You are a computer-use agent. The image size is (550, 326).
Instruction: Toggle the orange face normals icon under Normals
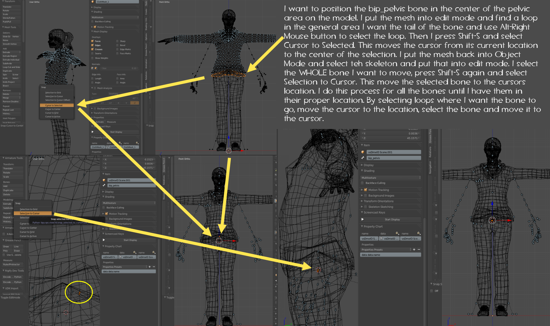tap(96, 68)
